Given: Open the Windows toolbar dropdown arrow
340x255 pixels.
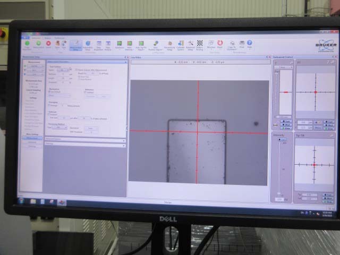Looking at the screenshot, I should tap(211, 49).
